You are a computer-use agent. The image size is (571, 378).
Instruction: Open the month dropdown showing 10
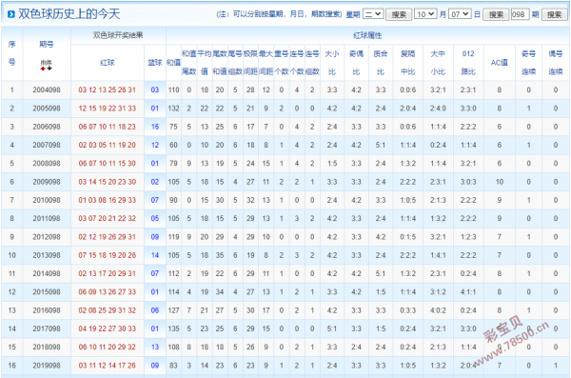(425, 14)
